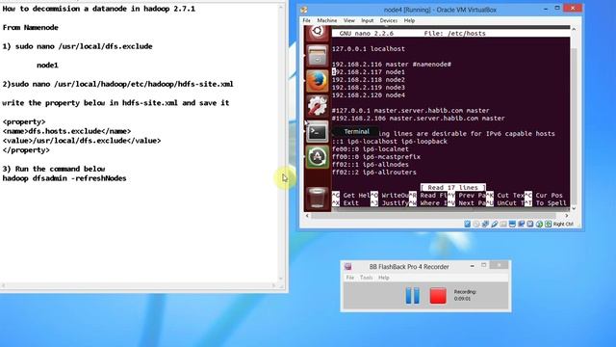Click the '192.168.2.119 node3' hosts line
Viewport: 616px width, 347px height.
pyautogui.click(x=369, y=88)
